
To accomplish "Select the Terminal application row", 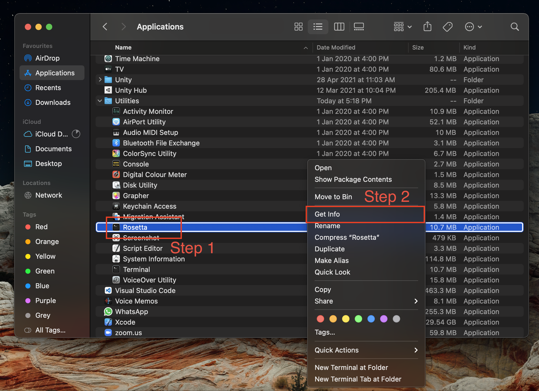I will point(136,270).
